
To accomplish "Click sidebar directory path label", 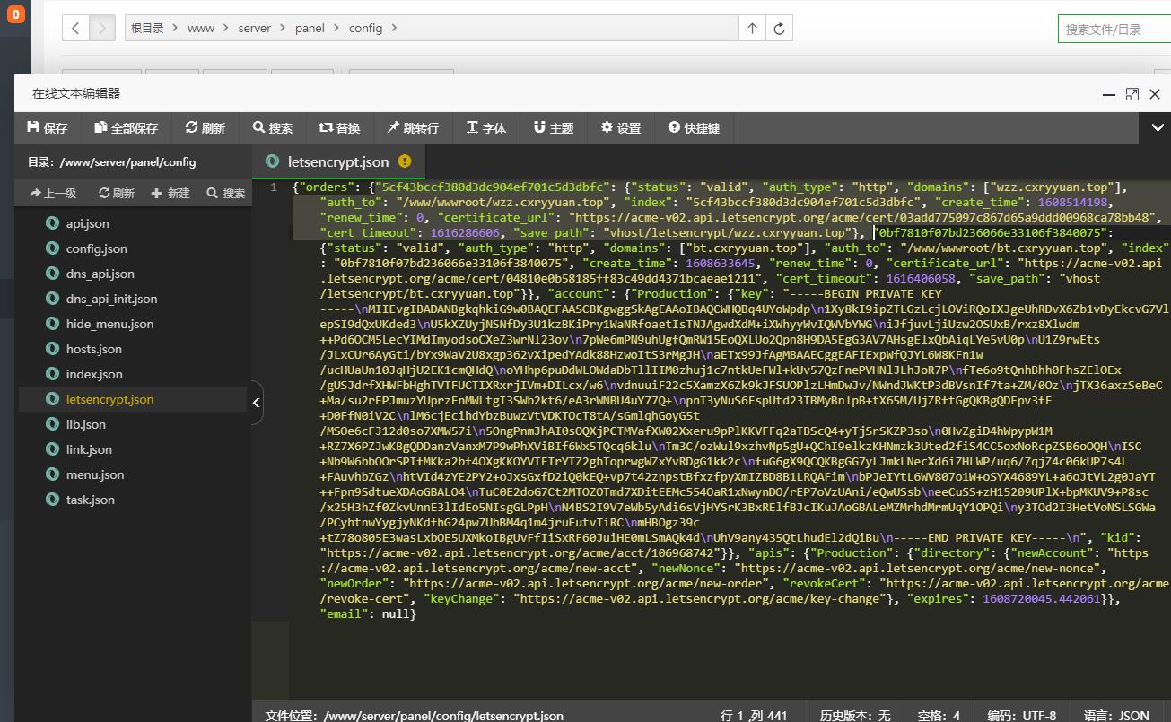I will coord(111,162).
